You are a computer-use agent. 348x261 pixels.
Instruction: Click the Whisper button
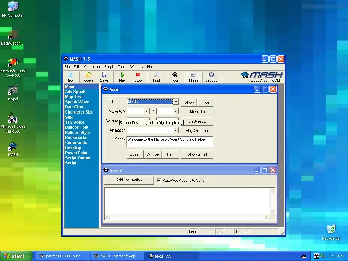pyautogui.click(x=153, y=154)
